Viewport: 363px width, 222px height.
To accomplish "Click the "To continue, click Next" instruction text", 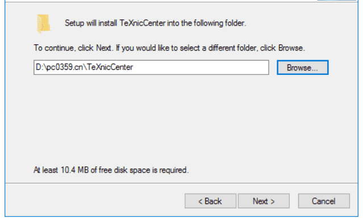I will pos(169,48).
